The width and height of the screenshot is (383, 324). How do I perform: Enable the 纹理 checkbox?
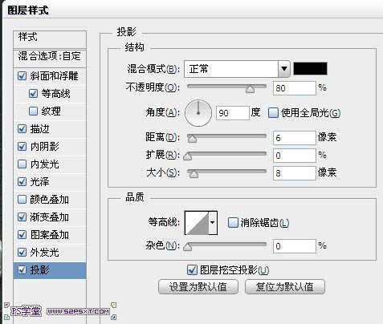pos(33,111)
